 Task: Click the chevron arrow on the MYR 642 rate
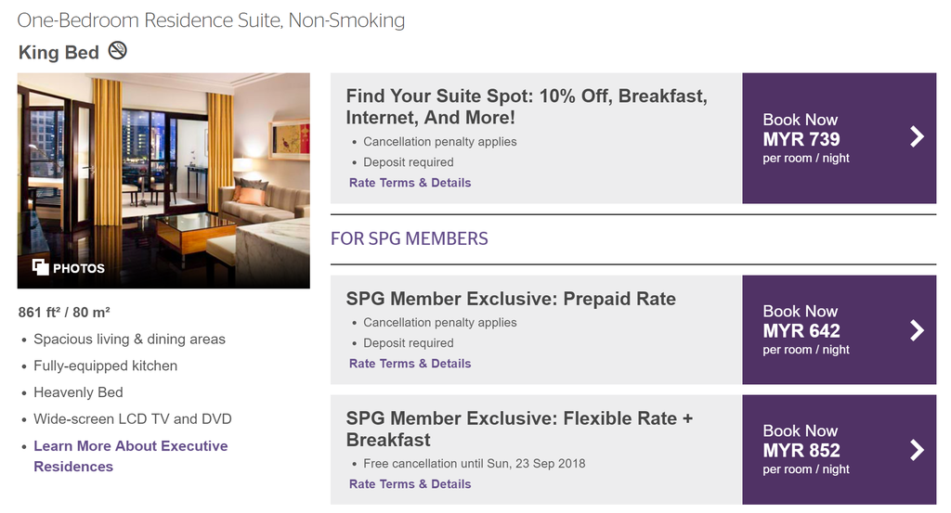coord(917,330)
